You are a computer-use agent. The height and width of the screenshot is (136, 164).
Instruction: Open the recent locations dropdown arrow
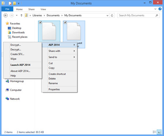point(17,15)
